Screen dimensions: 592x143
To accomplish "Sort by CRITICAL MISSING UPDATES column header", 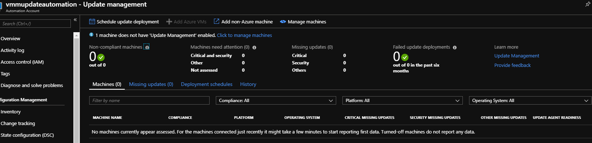I will (370, 118).
